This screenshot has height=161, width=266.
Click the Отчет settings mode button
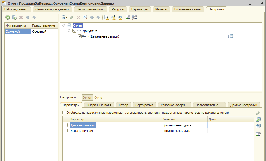point(88,98)
